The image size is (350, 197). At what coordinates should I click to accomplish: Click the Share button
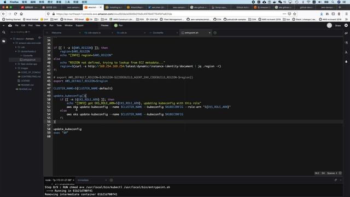point(338,26)
